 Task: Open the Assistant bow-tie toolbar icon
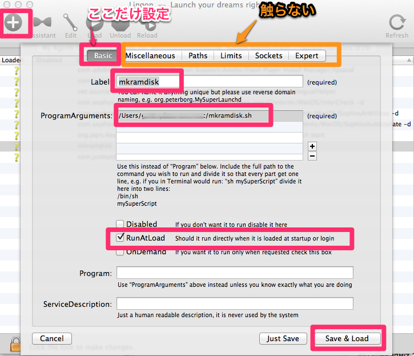pyautogui.click(x=42, y=22)
